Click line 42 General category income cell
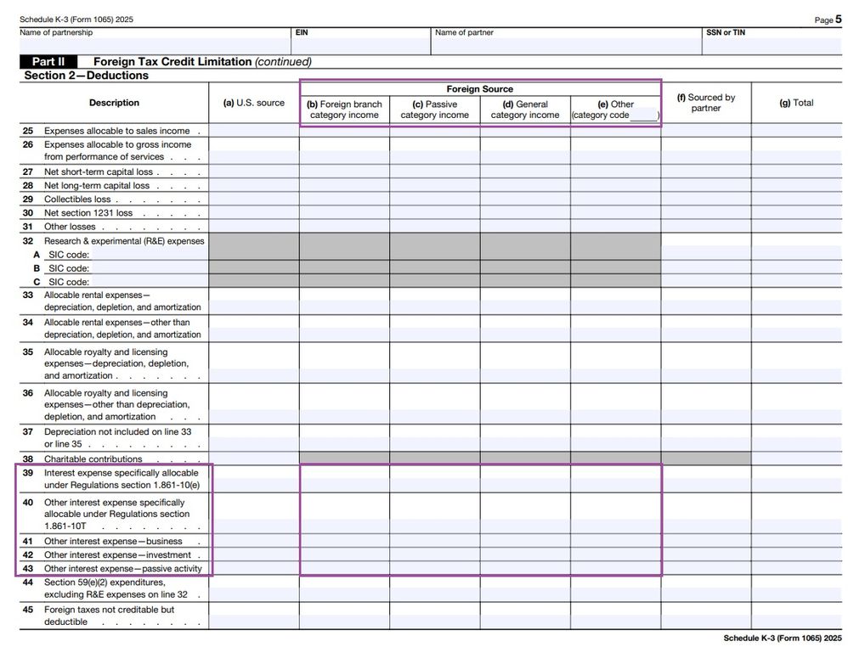Image resolution: width=848 pixels, height=647 pixels. click(x=524, y=554)
